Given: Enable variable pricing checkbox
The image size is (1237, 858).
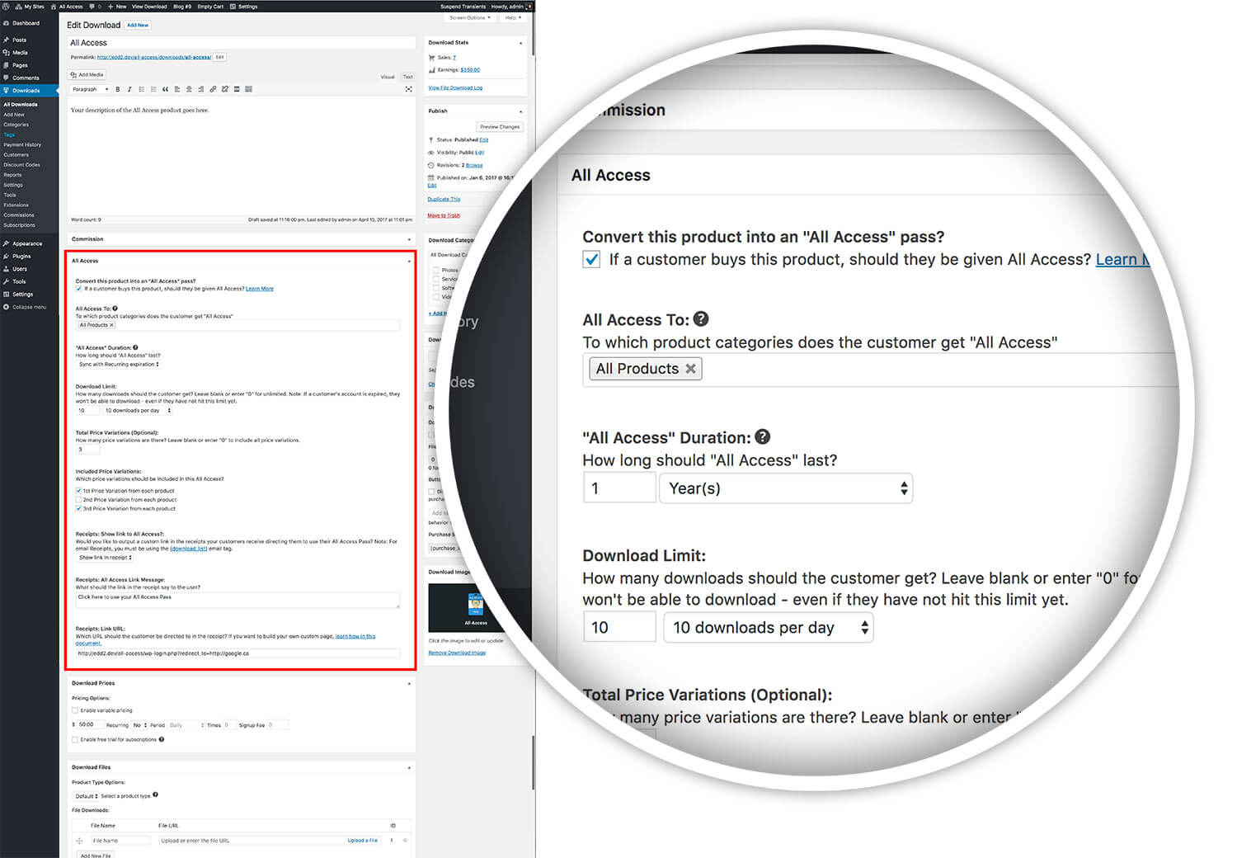Looking at the screenshot, I should click(75, 710).
